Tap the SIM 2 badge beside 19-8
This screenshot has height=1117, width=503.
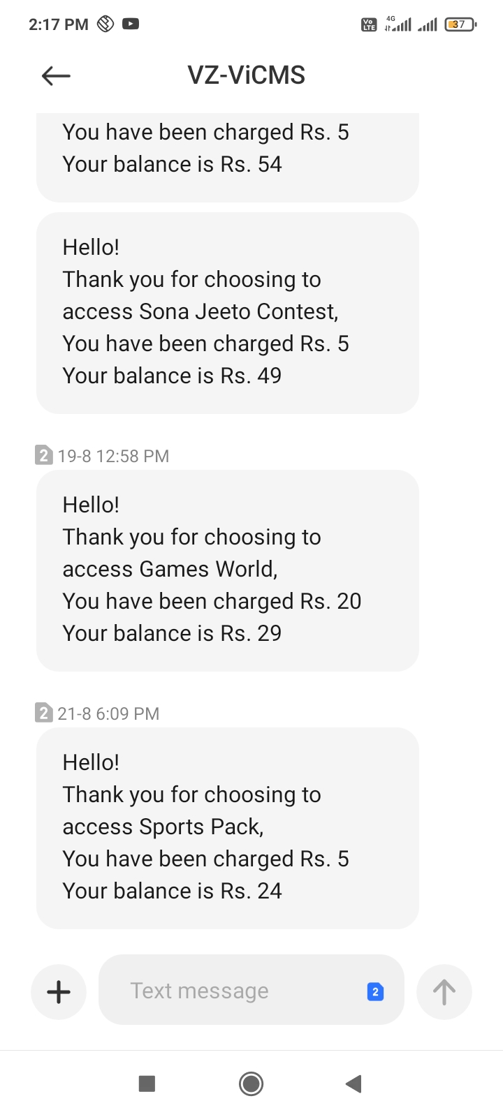[x=43, y=456]
